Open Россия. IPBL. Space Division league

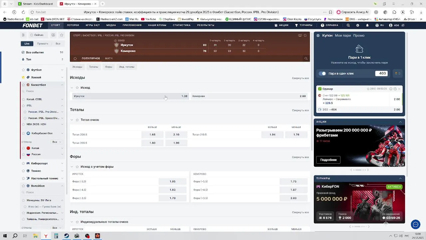tap(44, 118)
